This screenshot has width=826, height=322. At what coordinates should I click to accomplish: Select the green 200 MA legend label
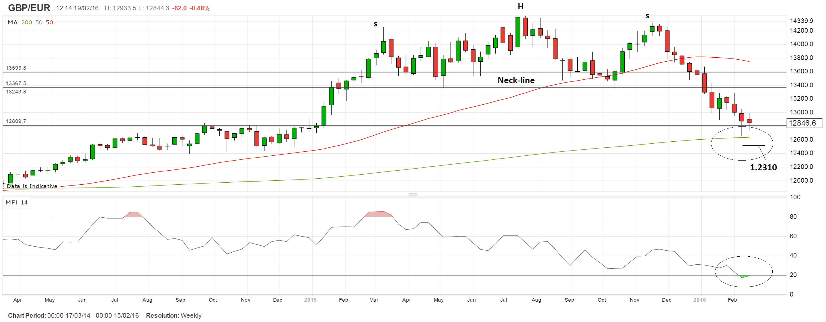point(27,22)
